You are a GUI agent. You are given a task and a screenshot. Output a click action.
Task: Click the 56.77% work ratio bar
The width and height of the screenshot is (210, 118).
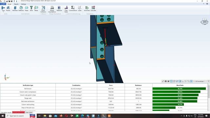168,105
